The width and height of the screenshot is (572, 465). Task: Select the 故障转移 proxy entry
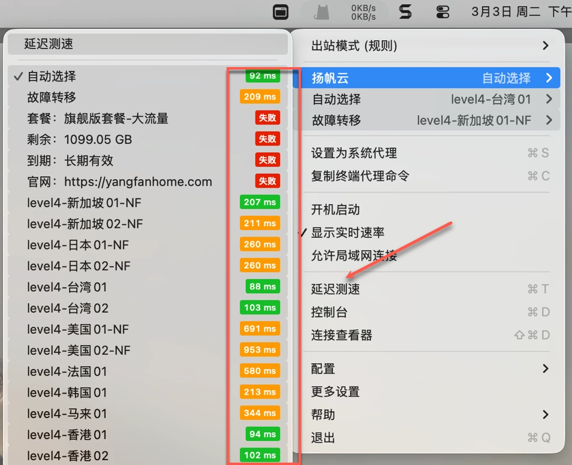point(147,98)
